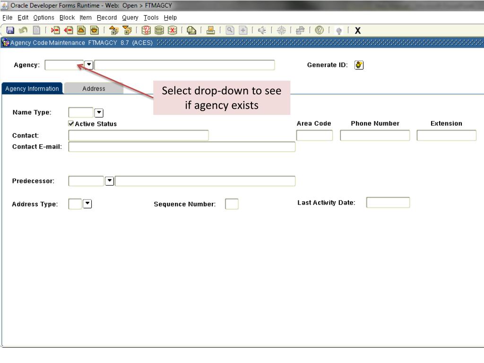Open Online Help question mark icon
The height and width of the screenshot is (363, 484).
tap(320, 30)
